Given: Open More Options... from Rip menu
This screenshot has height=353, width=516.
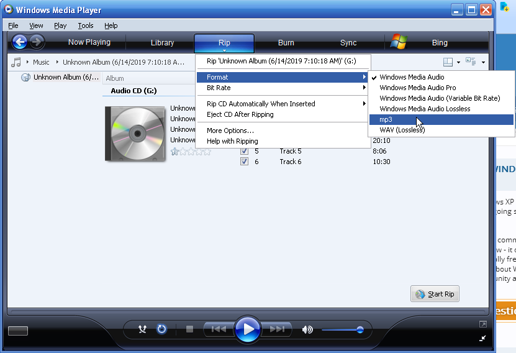Looking at the screenshot, I should coord(283,131).
